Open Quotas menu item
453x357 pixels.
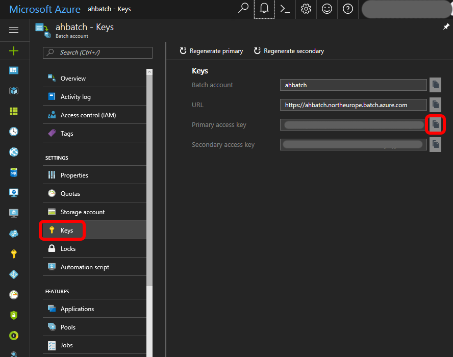pyautogui.click(x=94, y=194)
